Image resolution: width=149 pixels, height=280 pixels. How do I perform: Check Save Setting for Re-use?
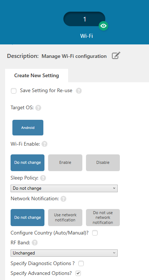click(13, 91)
